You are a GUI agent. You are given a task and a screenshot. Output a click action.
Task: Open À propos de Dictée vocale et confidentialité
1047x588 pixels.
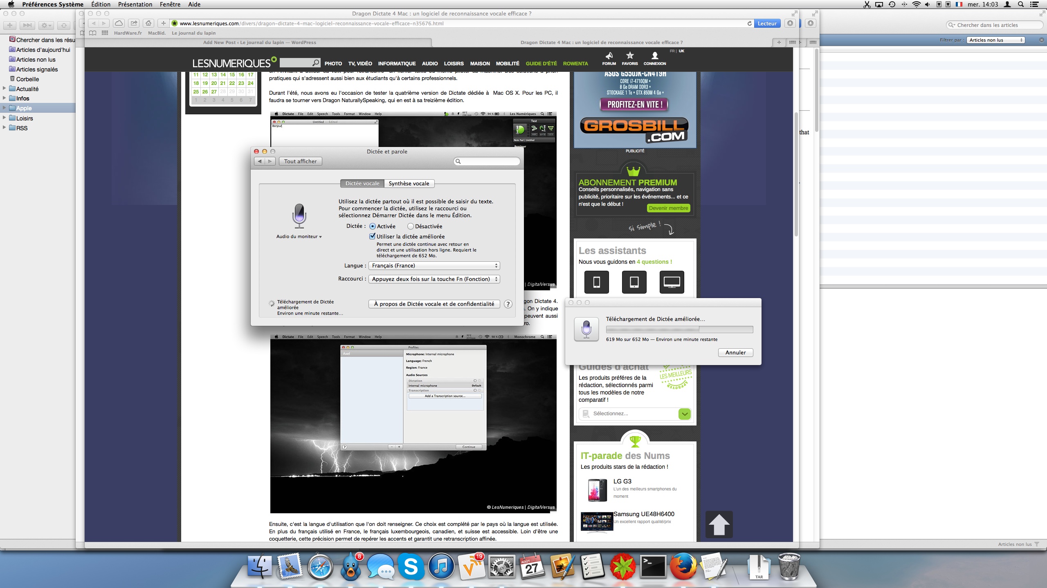coord(434,304)
